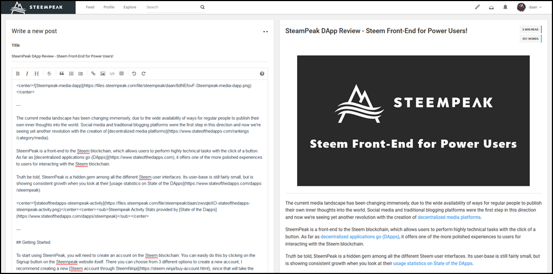This screenshot has width=553, height=274.
Task: Insert a blockquote with the quote icon
Action: 62,73
